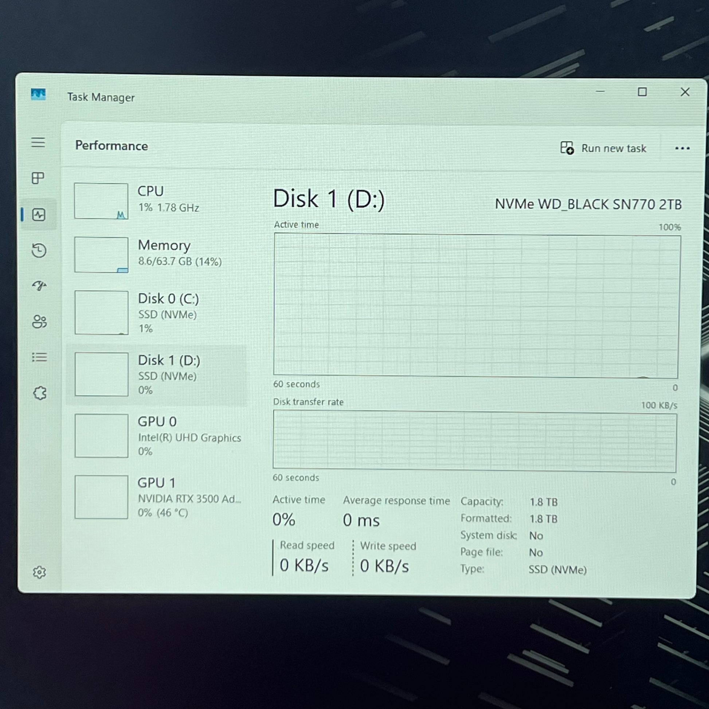Open the Services puzzle-piece icon
The height and width of the screenshot is (709, 709).
40,393
